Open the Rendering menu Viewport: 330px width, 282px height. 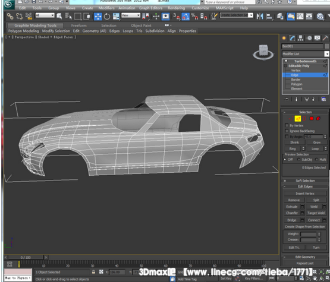click(177, 8)
